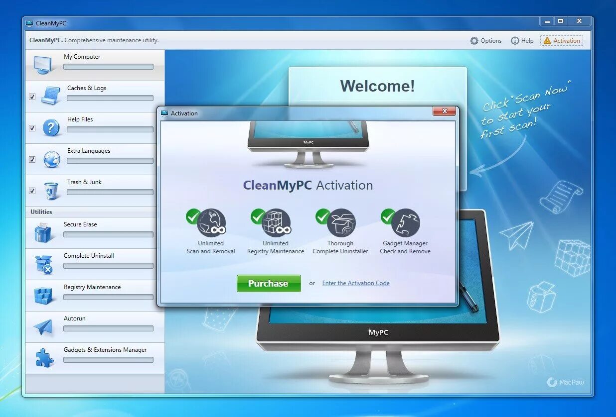Click the Help Files label
Screen dimensions: 616x417
click(80, 119)
